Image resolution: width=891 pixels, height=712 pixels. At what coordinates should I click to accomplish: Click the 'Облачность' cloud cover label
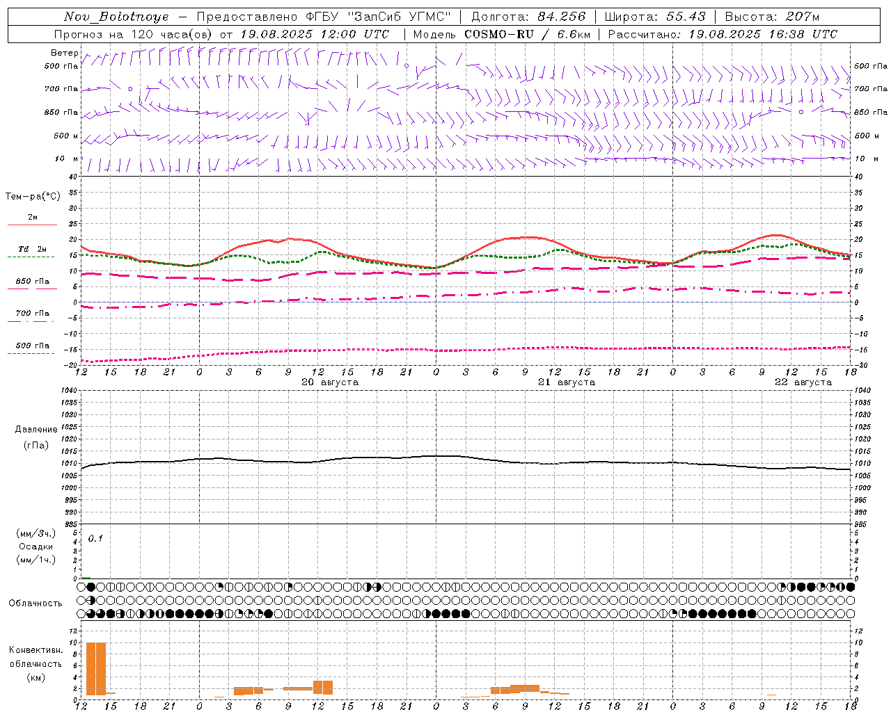(x=36, y=603)
